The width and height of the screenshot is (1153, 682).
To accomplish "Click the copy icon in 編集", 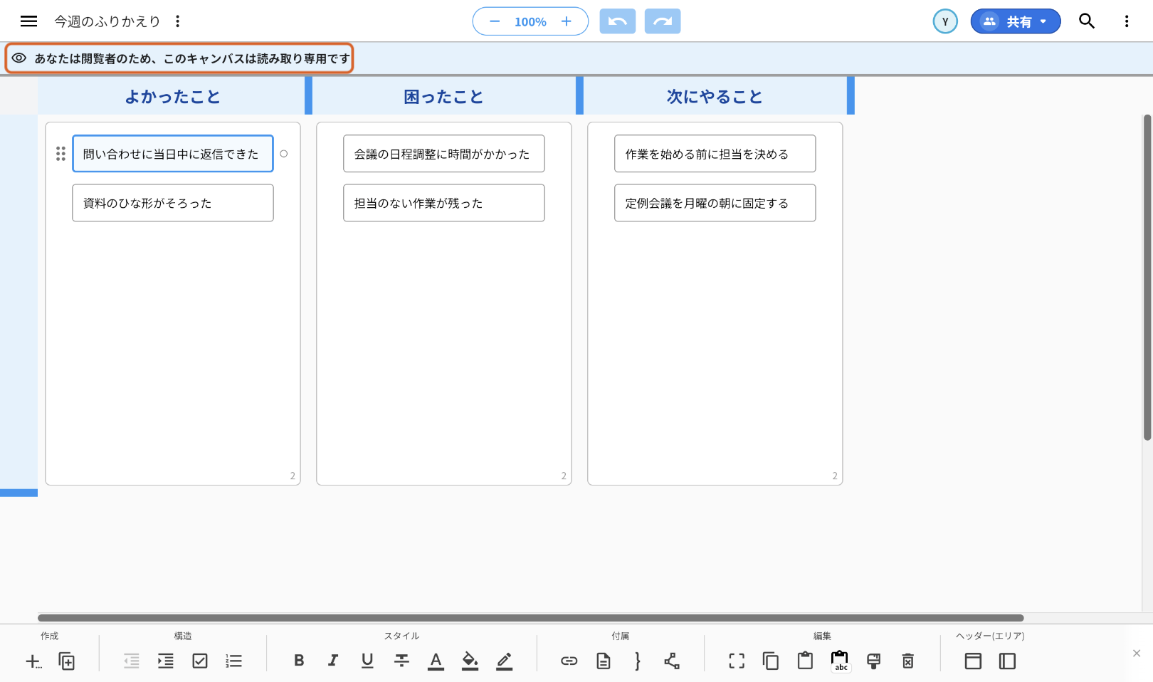I will pos(771,661).
